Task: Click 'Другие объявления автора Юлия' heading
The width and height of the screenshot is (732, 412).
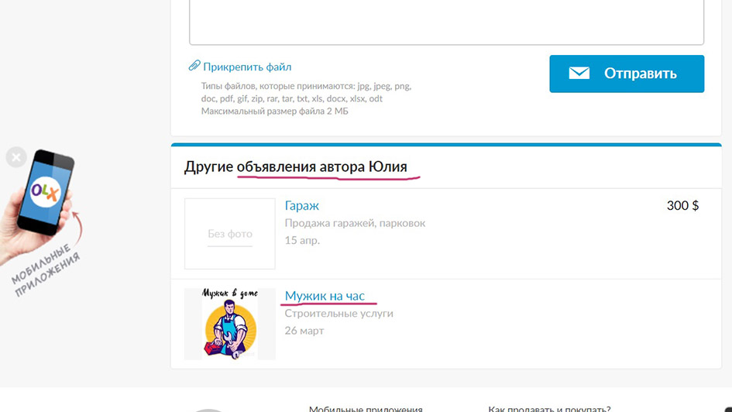Action: [295, 167]
